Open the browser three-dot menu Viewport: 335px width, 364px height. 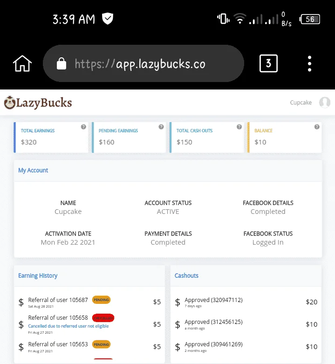pyautogui.click(x=309, y=63)
